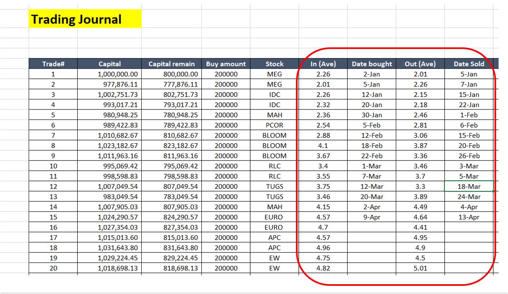The image size is (508, 294).
Task: Select the cell containing 1,000,000.00
Action: click(108, 74)
